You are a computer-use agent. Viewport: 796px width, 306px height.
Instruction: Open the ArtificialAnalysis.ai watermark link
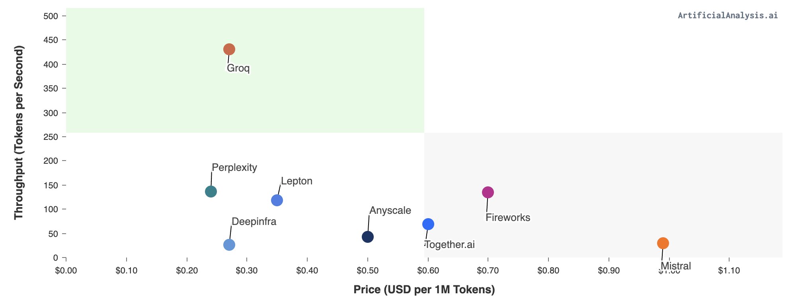[x=728, y=15]
